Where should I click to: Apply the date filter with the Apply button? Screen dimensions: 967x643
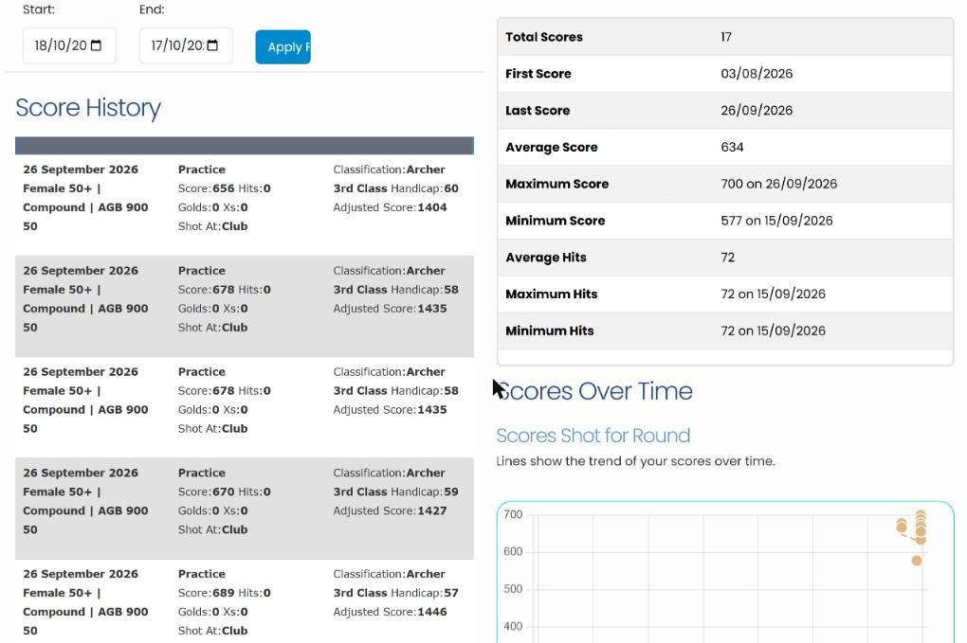[x=283, y=46]
